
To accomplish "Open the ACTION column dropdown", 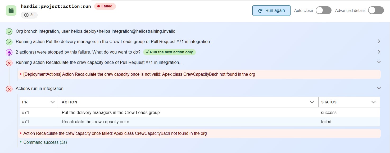I will point(312,102).
